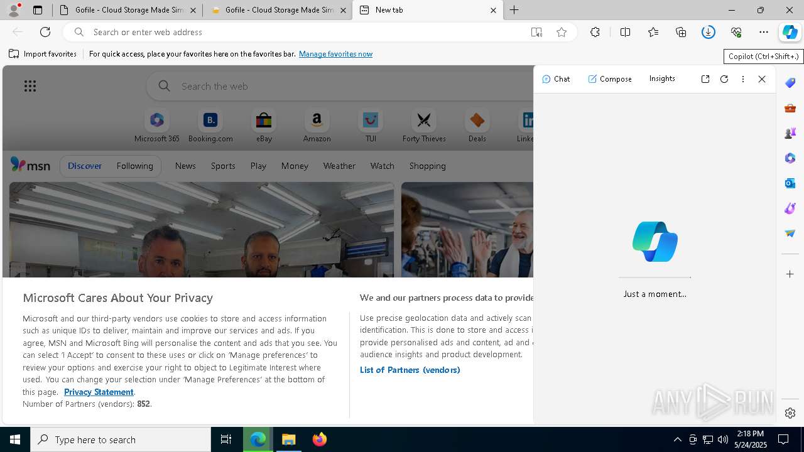The height and width of the screenshot is (452, 804).
Task: Switch to second Gofile tab
Action: tap(278, 10)
